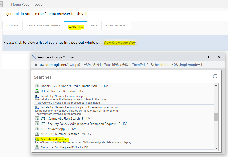Click the refresh icon in Searches header
The height and width of the screenshot is (157, 228).
[x=215, y=76]
